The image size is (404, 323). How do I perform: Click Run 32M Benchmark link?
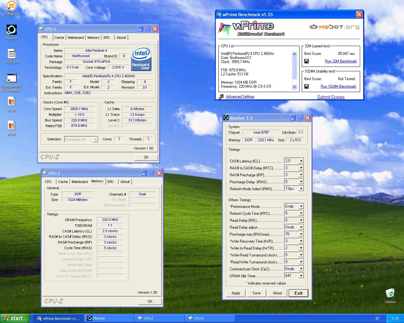click(x=341, y=61)
